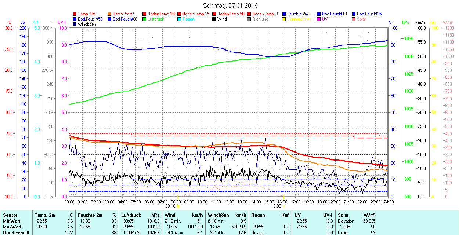
Task: Click the solar elevation value -59.835
Action: [x=368, y=221]
